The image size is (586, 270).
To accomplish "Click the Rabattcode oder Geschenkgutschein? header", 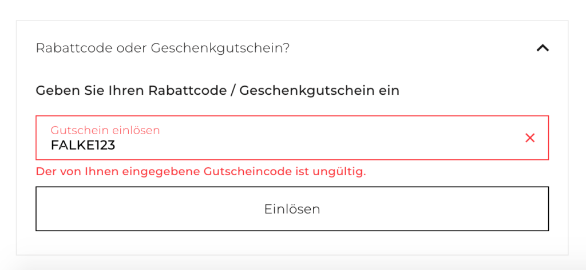I will coord(163,49).
